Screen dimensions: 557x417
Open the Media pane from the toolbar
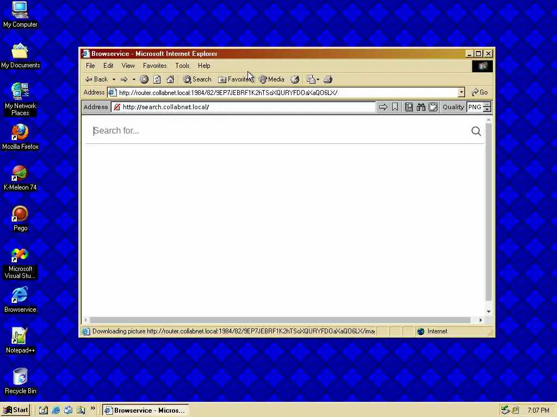(x=271, y=79)
